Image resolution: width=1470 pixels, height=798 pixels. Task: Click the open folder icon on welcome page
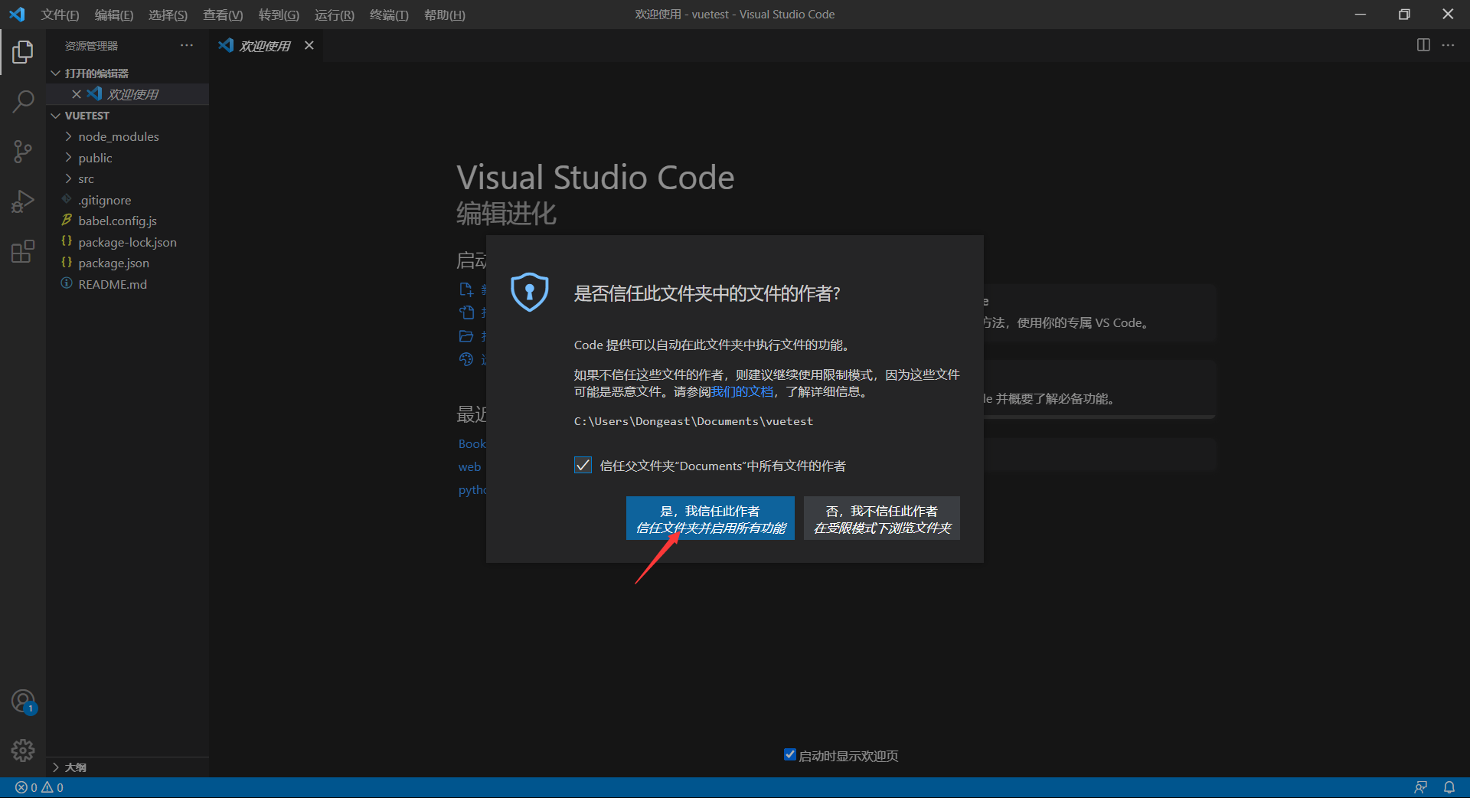point(466,336)
